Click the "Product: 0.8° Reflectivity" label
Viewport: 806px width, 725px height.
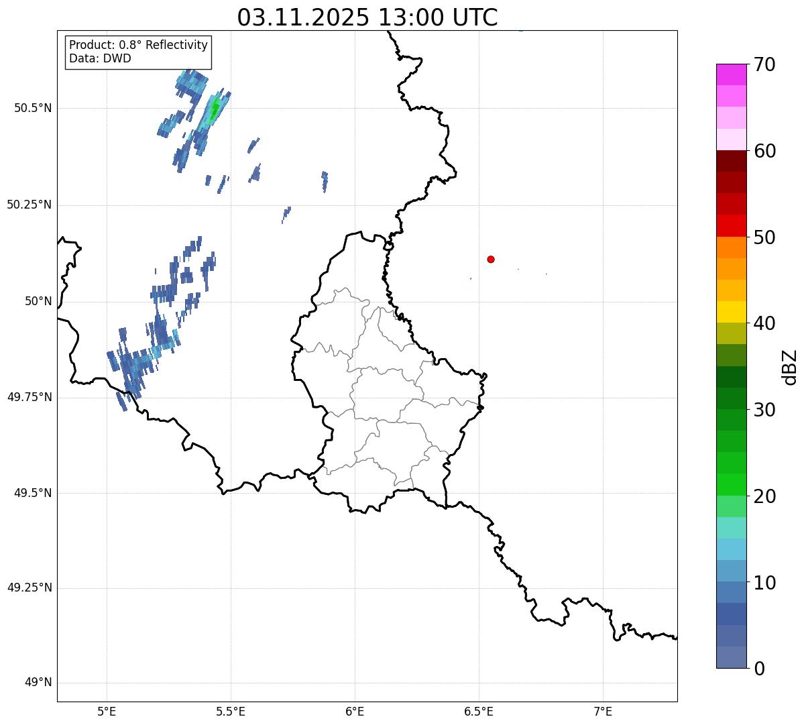tap(139, 45)
